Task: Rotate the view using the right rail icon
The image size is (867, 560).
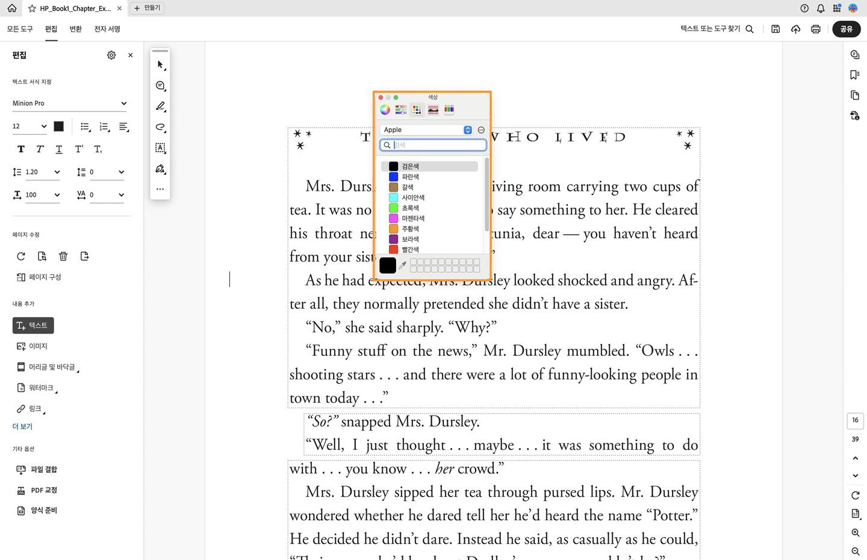Action: [x=856, y=495]
